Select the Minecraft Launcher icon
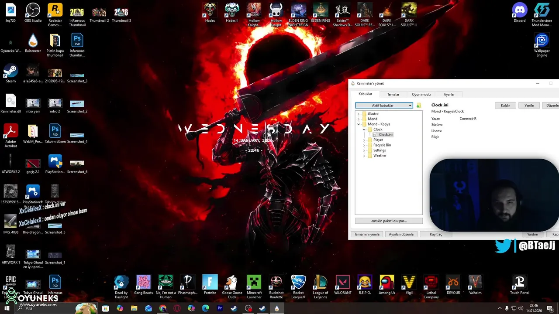This screenshot has height=314, width=559. pos(254,287)
